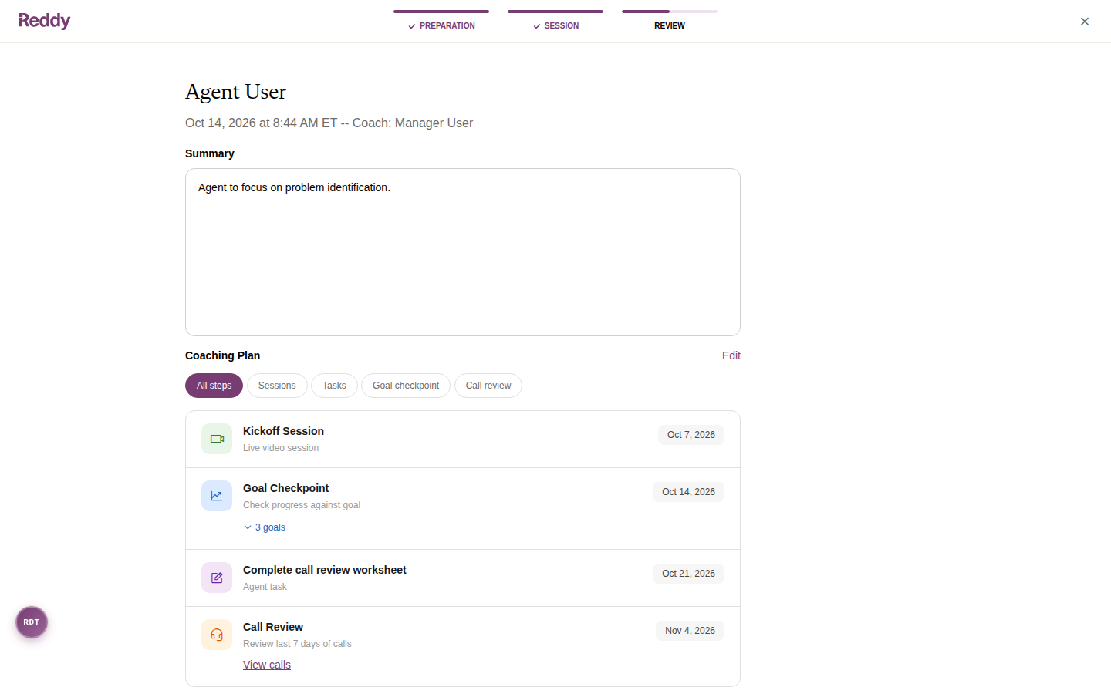Open the RDT floating badge

coord(32,622)
